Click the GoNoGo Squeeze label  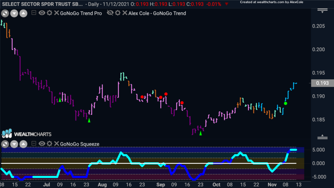tap(80, 144)
